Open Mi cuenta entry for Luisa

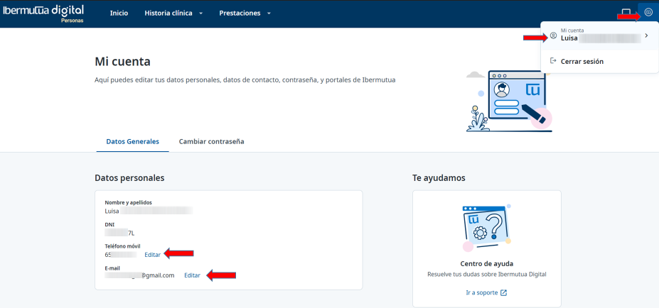click(599, 35)
